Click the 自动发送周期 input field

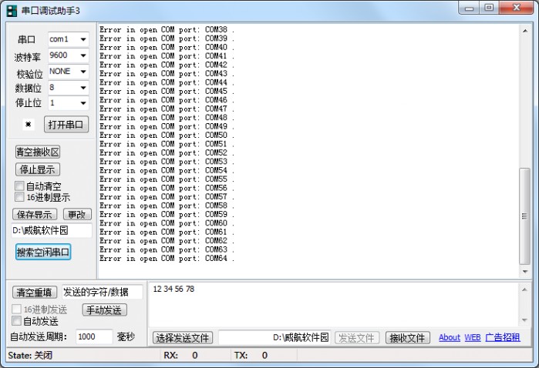click(95, 336)
